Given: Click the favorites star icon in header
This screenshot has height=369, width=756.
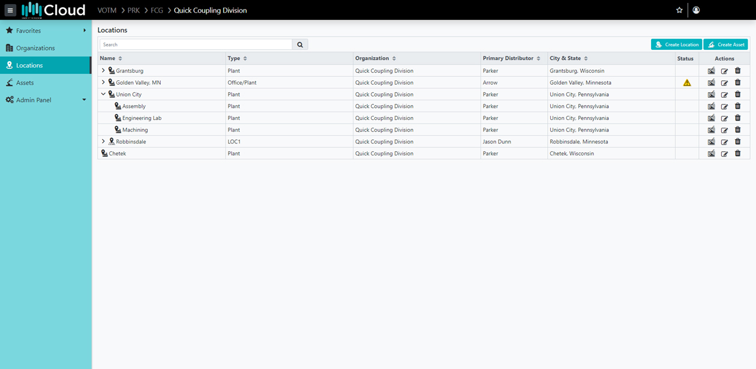Looking at the screenshot, I should [679, 10].
